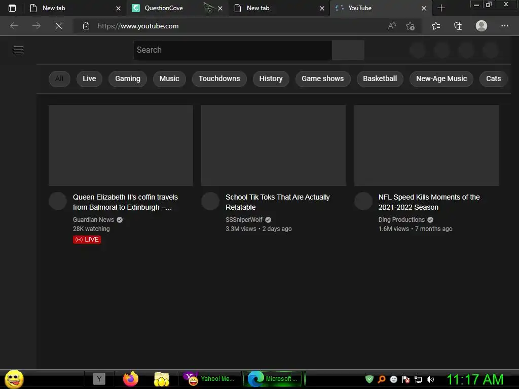This screenshot has height=389, width=519.
Task: Click the red LIVE badge
Action: click(x=87, y=240)
